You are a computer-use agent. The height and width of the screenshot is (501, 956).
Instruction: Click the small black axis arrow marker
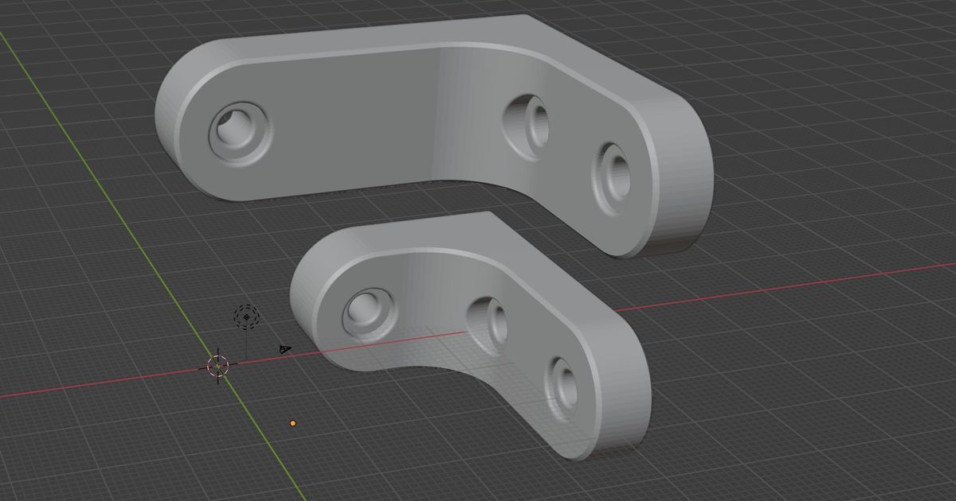284,348
